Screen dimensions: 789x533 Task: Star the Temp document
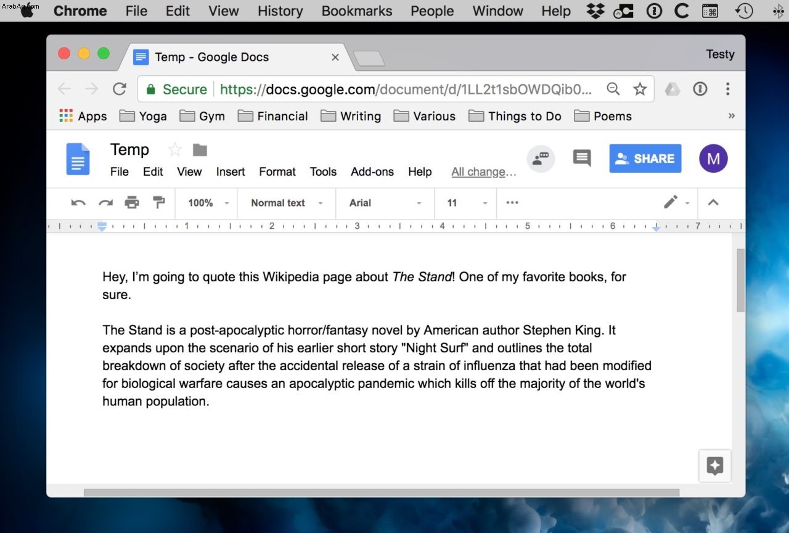[x=175, y=149]
